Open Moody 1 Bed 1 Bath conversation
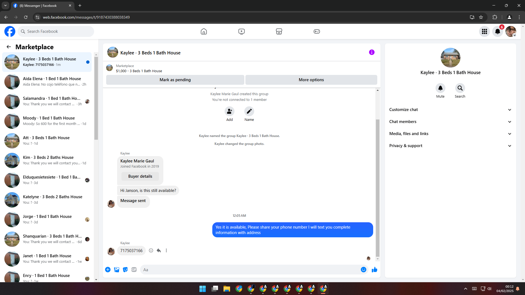This screenshot has width=525, height=295. (x=47, y=121)
